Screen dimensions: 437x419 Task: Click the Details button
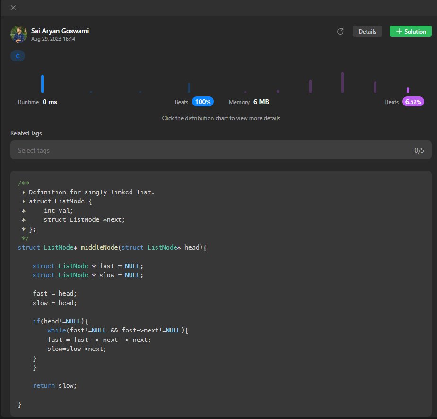pyautogui.click(x=367, y=31)
